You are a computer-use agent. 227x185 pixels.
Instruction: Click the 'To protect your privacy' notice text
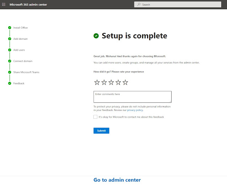(x=132, y=108)
